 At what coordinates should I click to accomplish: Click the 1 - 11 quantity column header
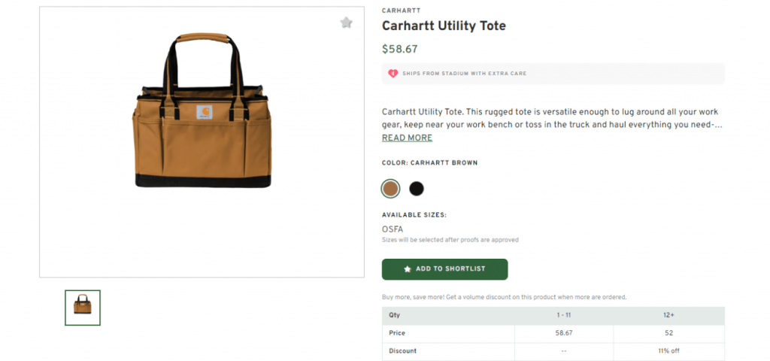pos(564,315)
